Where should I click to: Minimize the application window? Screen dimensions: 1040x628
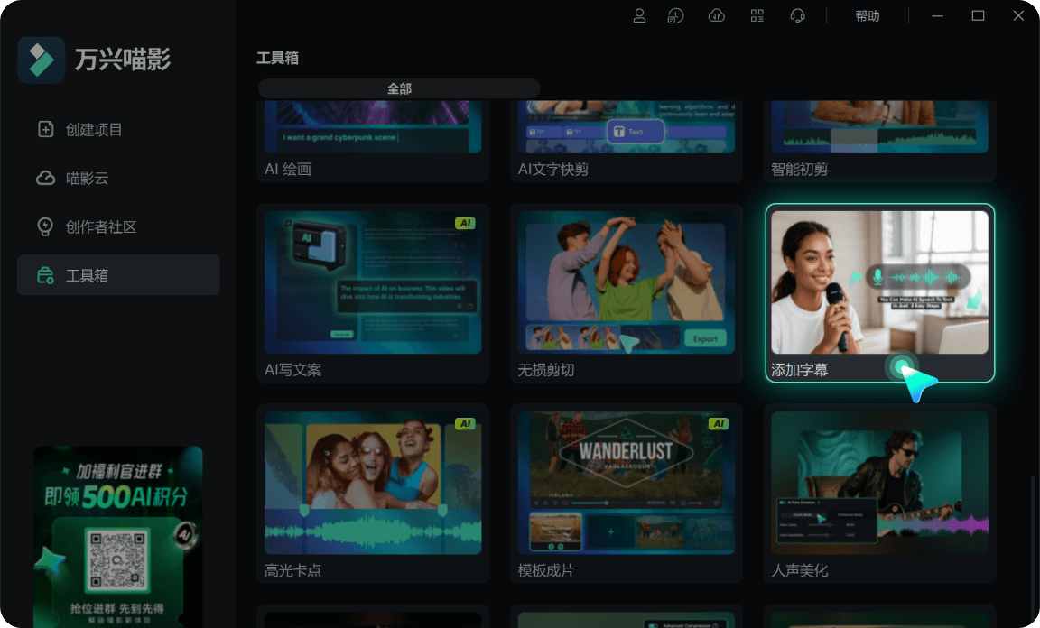[x=937, y=16]
